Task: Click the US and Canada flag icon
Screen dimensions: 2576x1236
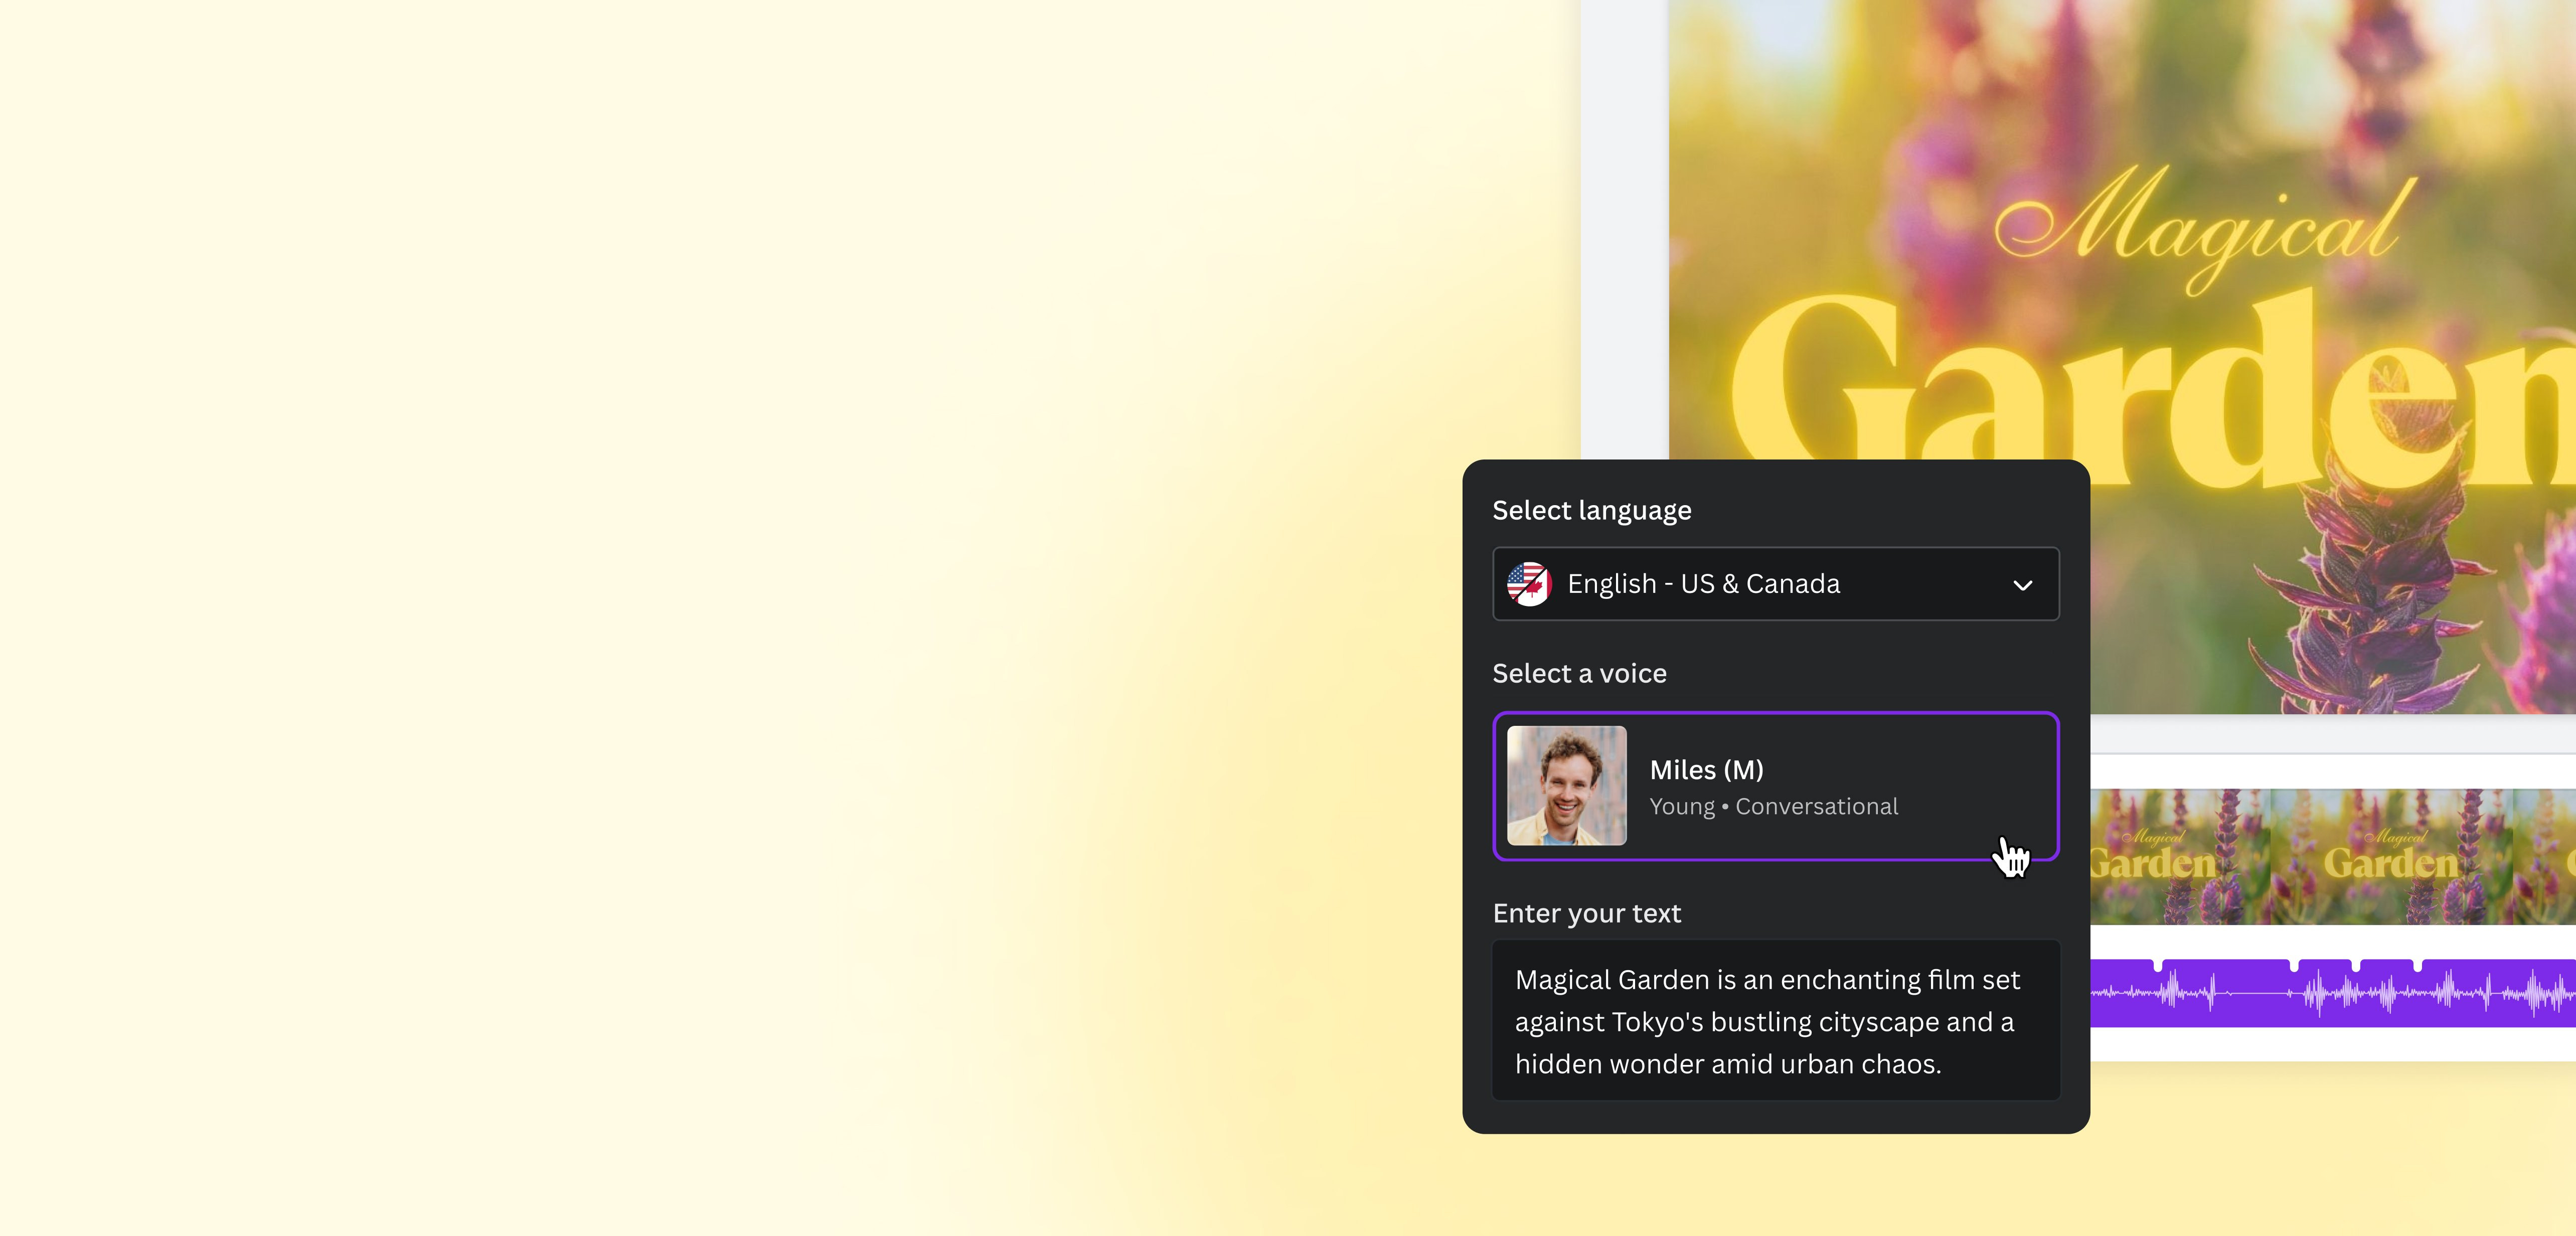Action: 1529,584
